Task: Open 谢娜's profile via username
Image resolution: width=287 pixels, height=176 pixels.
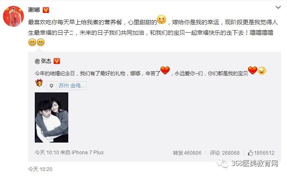Action: (34, 10)
